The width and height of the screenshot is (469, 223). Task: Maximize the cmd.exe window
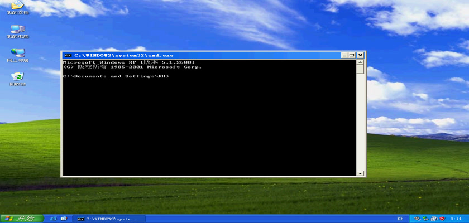point(352,55)
